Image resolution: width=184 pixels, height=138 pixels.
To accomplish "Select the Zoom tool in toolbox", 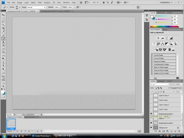I will pyautogui.click(x=3, y=86).
